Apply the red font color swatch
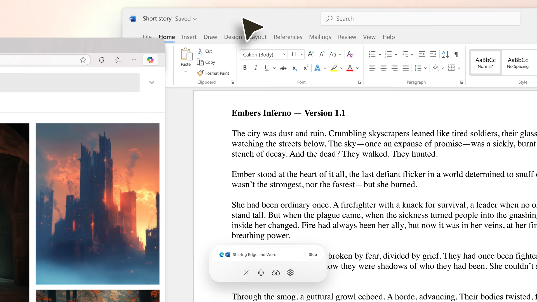Image resolution: width=537 pixels, height=302 pixels. click(x=350, y=68)
